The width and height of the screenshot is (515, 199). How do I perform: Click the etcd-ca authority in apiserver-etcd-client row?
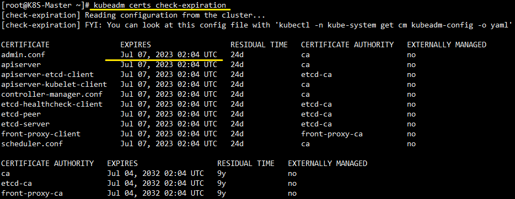(316, 75)
